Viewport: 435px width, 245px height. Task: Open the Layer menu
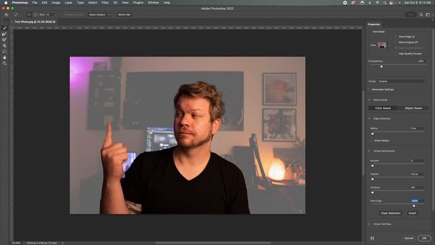point(68,3)
